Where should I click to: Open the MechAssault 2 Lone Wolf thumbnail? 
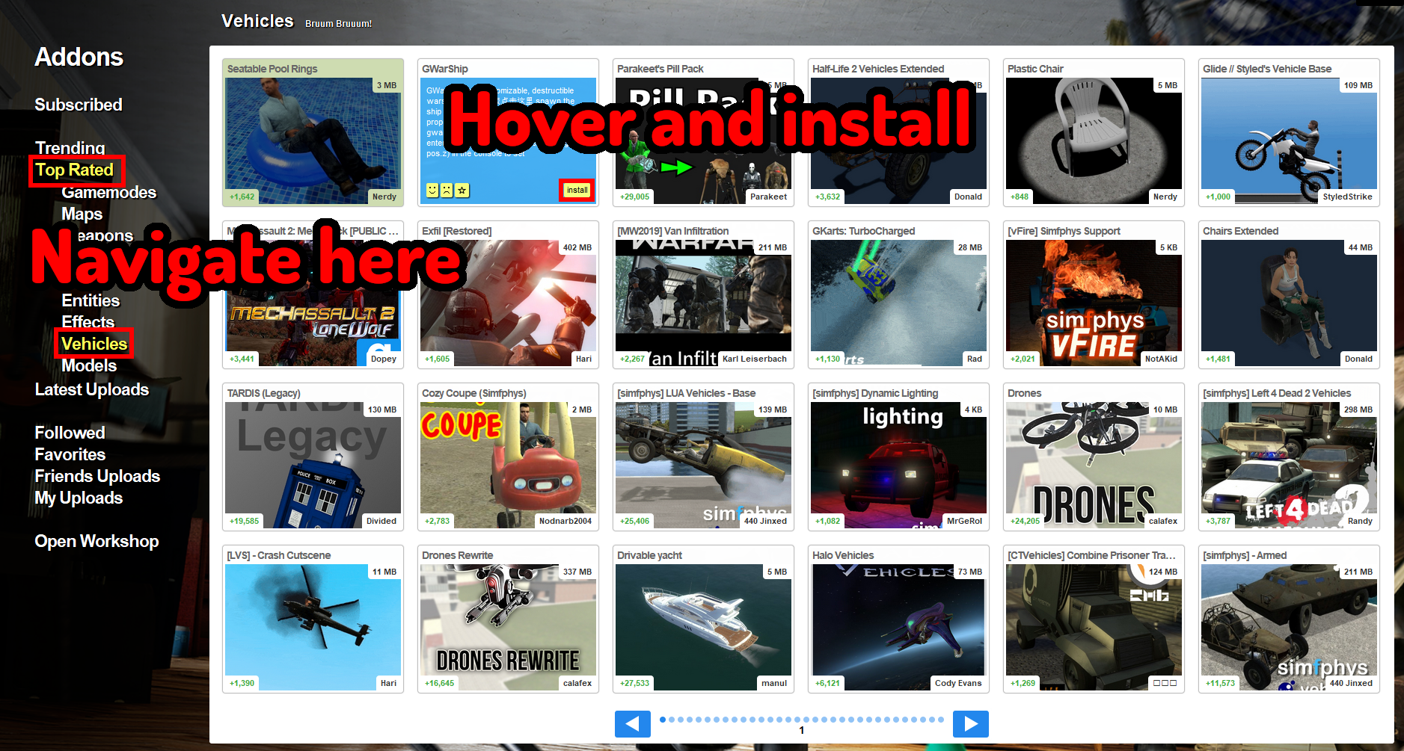(313, 303)
